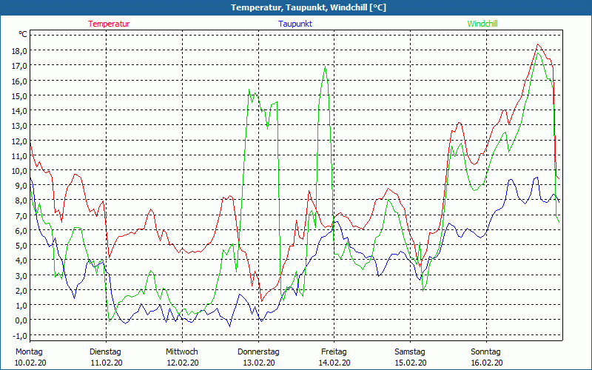Viewport: 592px width, 370px height.
Task: Select the Samstag day label
Action: click(x=410, y=351)
